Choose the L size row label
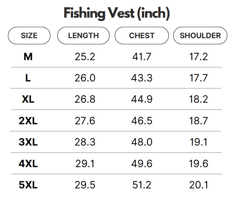Screen dimensions: 233x201 click(28, 78)
